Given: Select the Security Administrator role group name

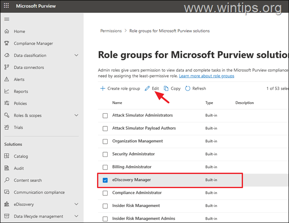Looking at the screenshot, I should point(133,154).
